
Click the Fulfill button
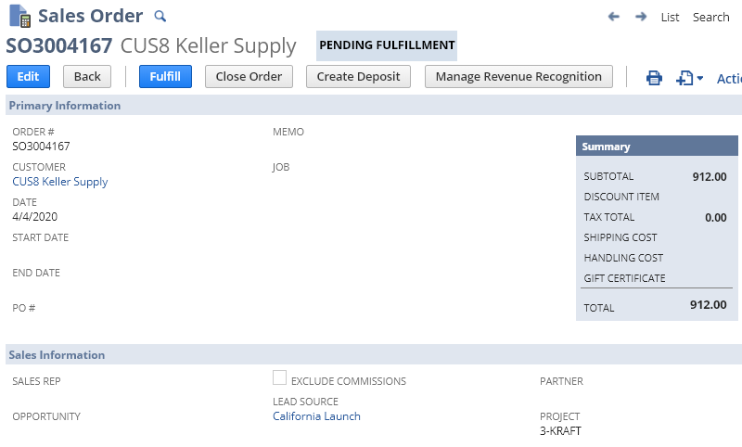[x=165, y=76]
